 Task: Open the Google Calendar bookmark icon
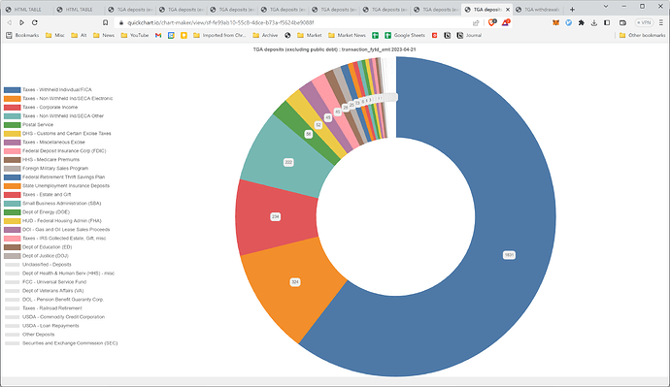[x=171, y=36]
